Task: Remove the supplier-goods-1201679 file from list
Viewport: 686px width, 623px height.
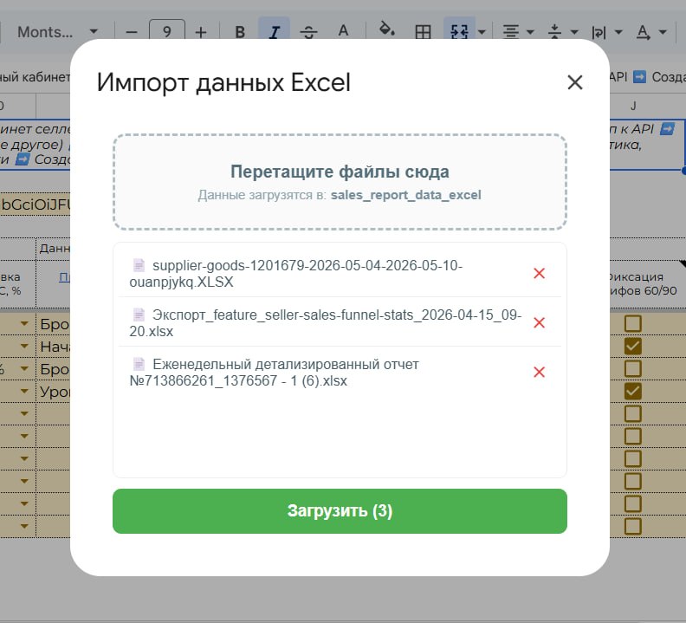Action: pyautogui.click(x=539, y=273)
